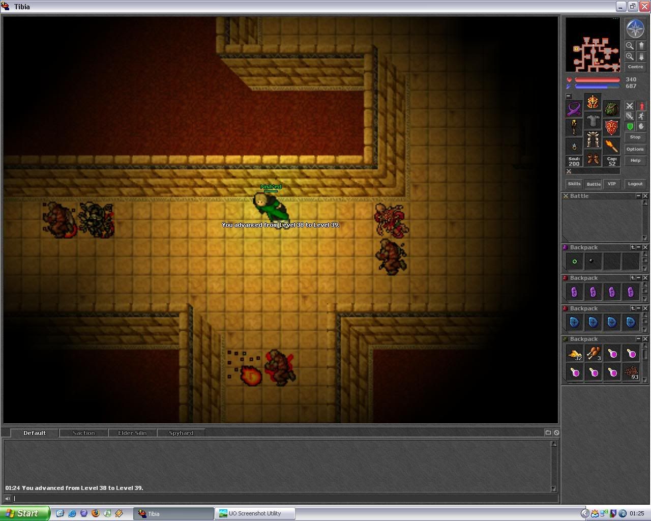Click the gold coins stack of 32
Image resolution: width=651 pixels, height=521 pixels.
coord(575,353)
